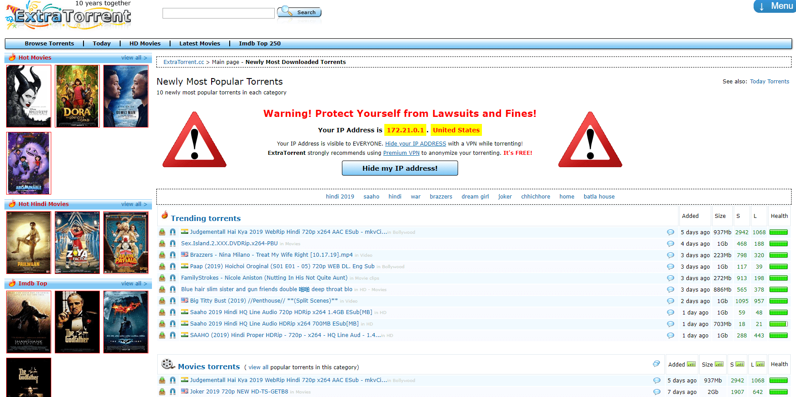Open HD Movies menu item
796x397 pixels.
[x=145, y=44]
